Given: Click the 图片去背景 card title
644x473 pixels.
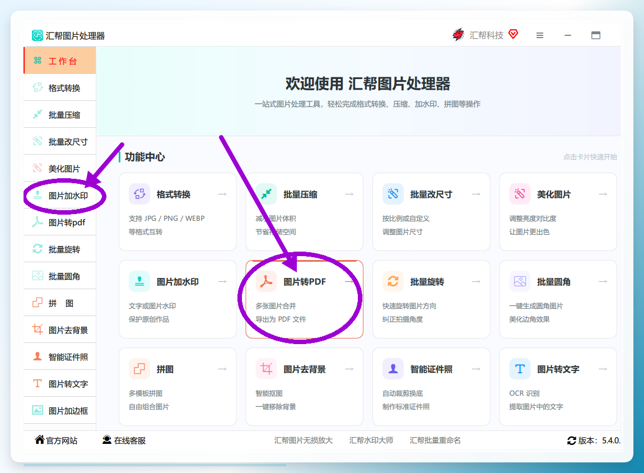Looking at the screenshot, I should pyautogui.click(x=304, y=369).
